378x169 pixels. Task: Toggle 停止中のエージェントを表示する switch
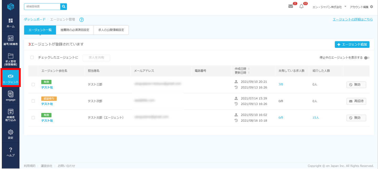pyautogui.click(x=366, y=58)
